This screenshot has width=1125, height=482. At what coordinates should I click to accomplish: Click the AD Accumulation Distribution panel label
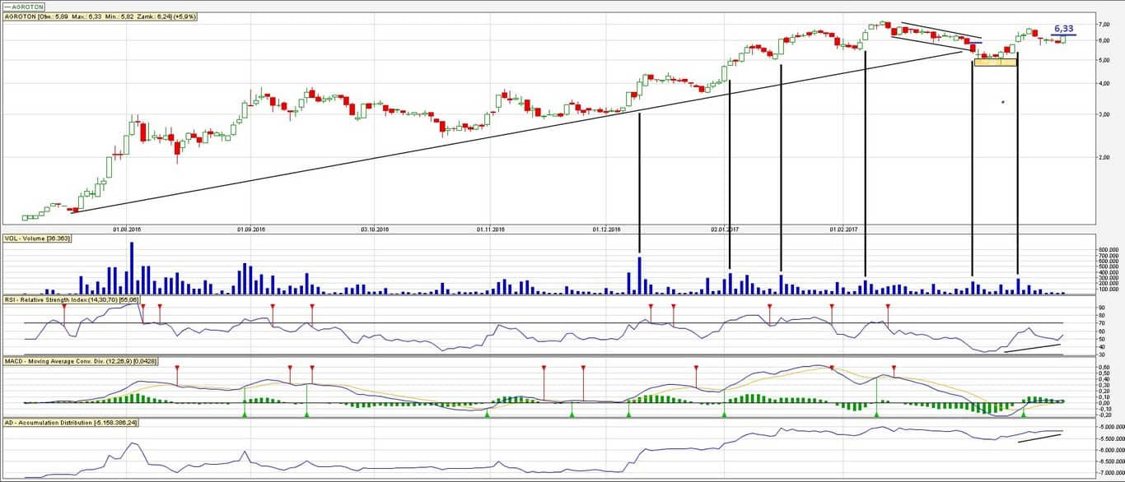pyautogui.click(x=70, y=422)
